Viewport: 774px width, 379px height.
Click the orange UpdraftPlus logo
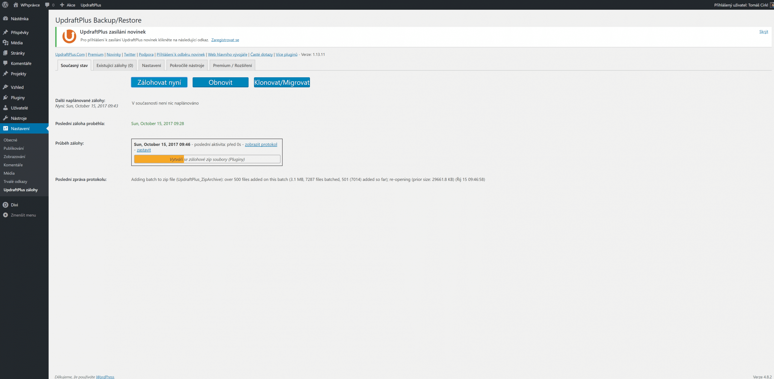[69, 36]
